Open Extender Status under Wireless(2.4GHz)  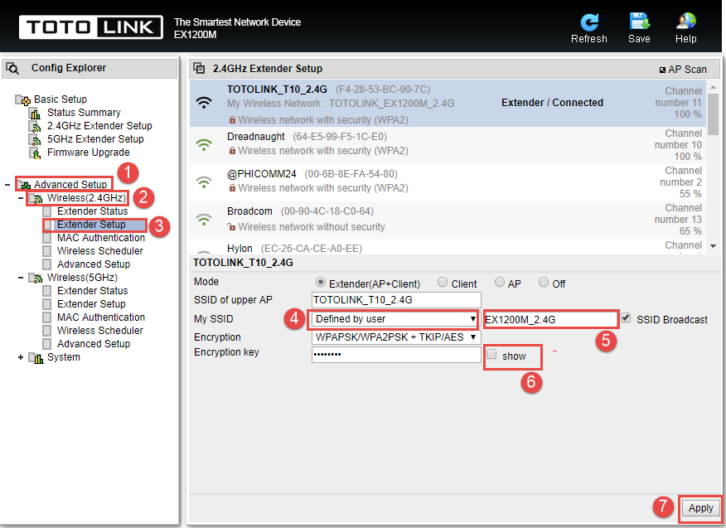[x=93, y=211]
